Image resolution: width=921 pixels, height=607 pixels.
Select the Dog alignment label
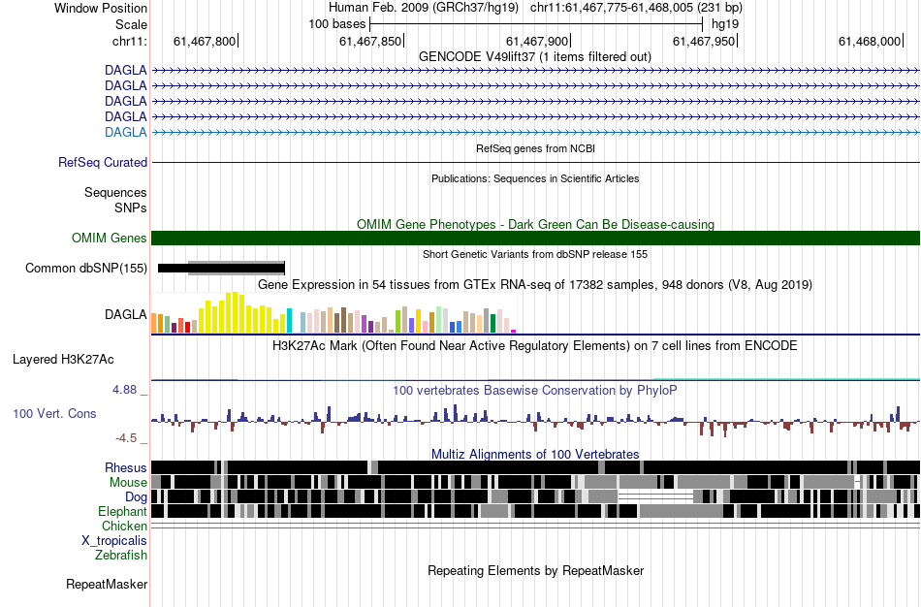coord(137,497)
